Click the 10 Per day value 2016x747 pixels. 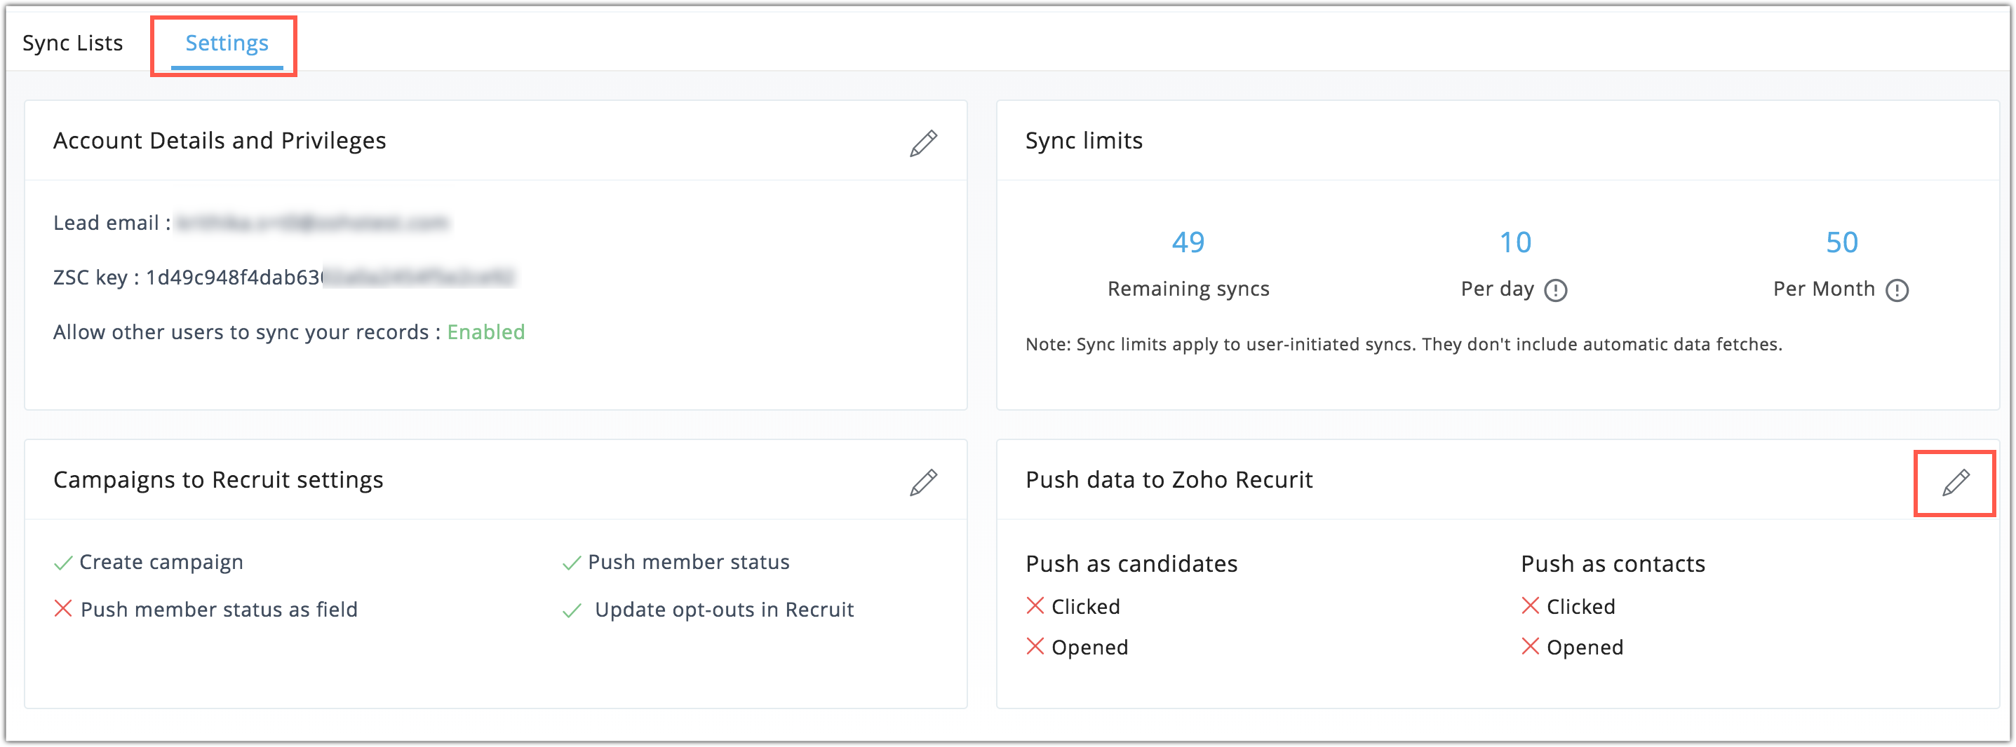[x=1514, y=242]
